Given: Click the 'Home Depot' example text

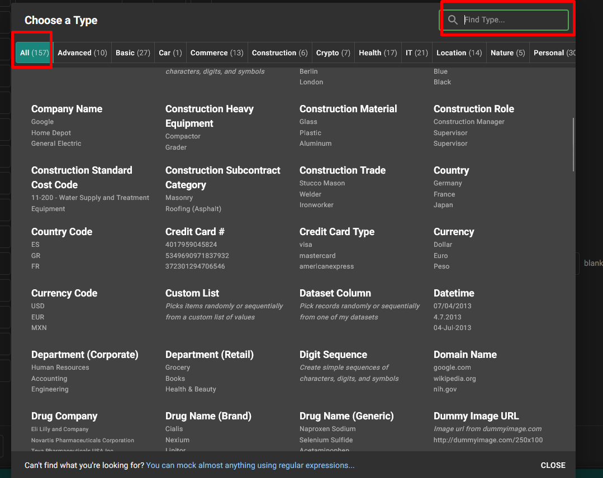Looking at the screenshot, I should [51, 133].
